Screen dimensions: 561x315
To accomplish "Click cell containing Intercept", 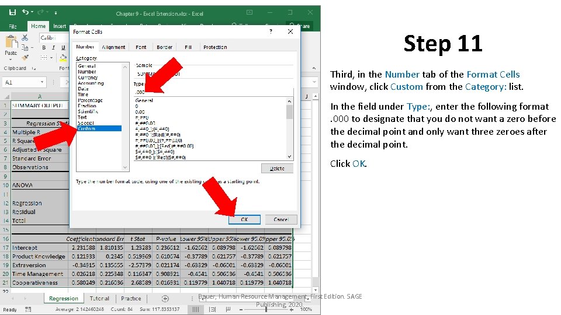I will (39, 247).
